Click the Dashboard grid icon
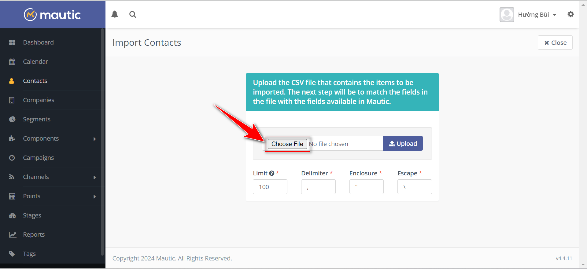Image resolution: width=587 pixels, height=269 pixels. (x=12, y=42)
